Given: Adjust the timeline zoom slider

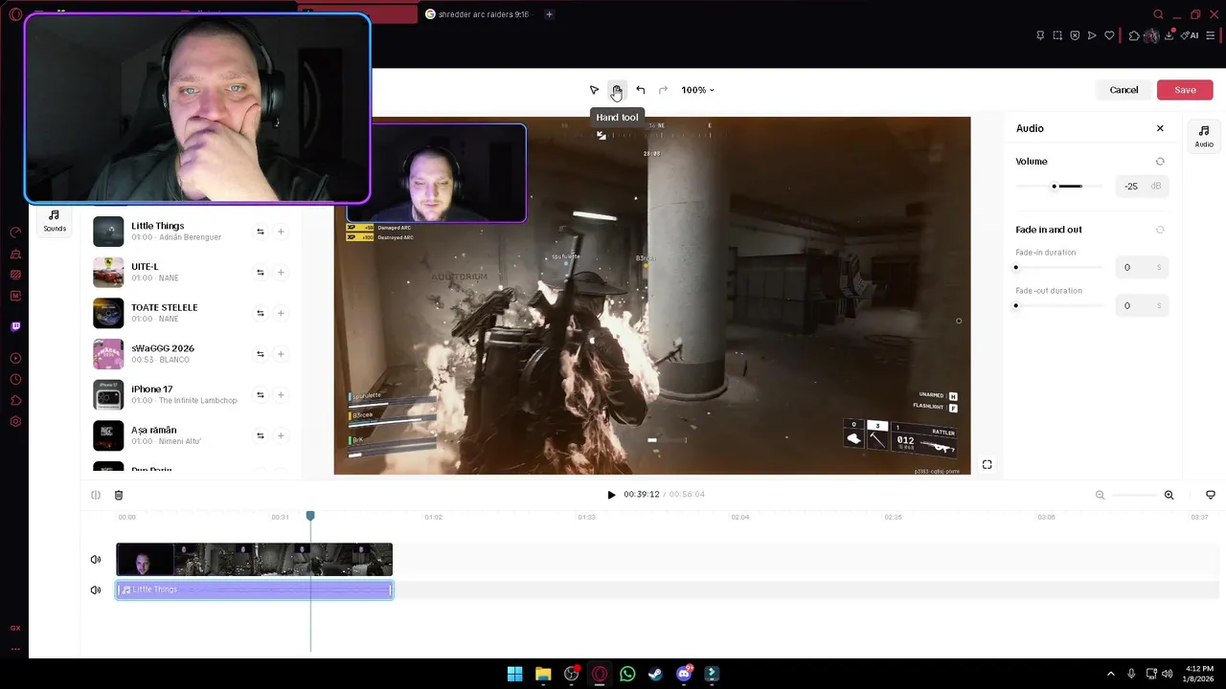Looking at the screenshot, I should tap(1134, 495).
